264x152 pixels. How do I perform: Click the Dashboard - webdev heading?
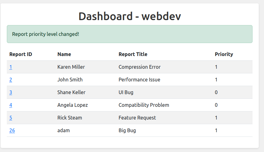[130, 16]
